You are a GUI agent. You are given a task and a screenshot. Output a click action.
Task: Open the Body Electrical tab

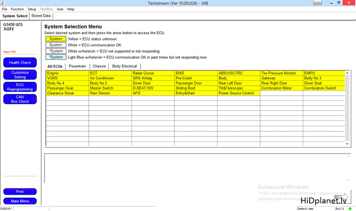(x=125, y=66)
